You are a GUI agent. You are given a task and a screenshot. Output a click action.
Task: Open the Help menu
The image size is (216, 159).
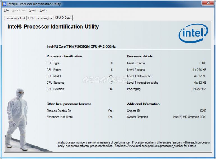click(x=43, y=10)
